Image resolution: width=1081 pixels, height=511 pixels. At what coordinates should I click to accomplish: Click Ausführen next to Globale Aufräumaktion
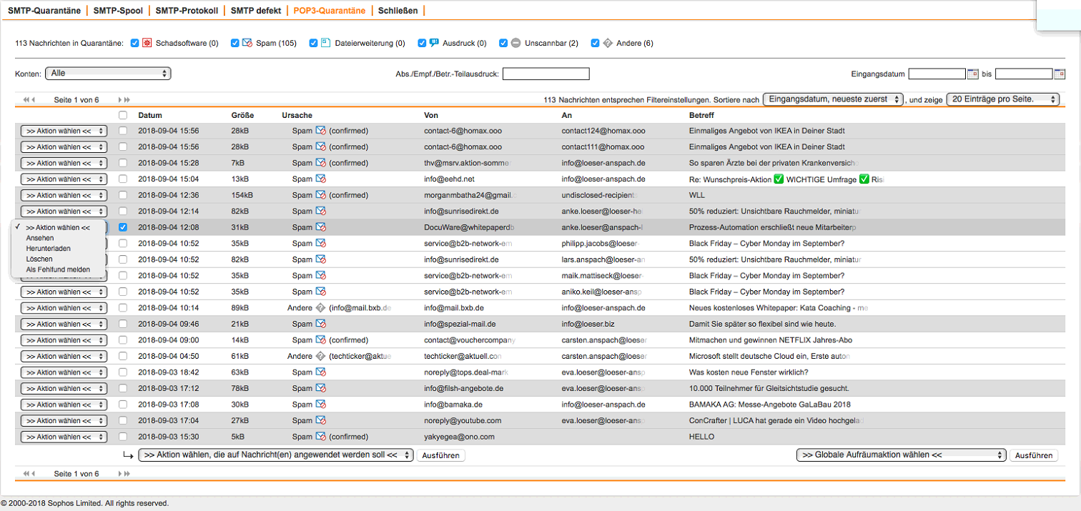pos(1034,455)
